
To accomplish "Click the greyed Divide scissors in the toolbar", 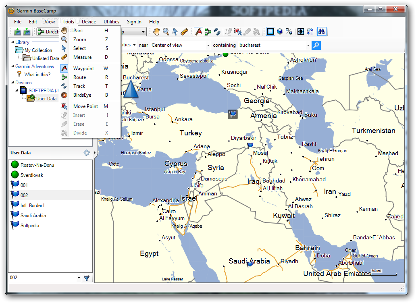I will pos(256,31).
